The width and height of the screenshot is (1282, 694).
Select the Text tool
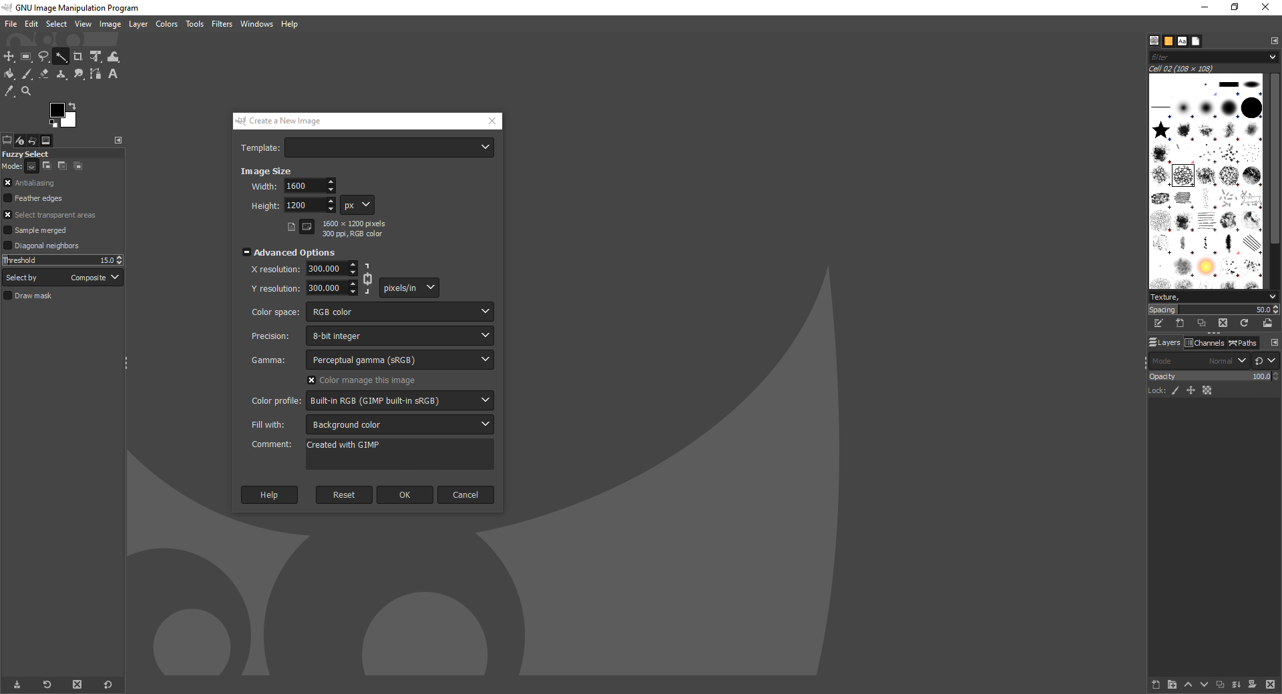pyautogui.click(x=113, y=74)
